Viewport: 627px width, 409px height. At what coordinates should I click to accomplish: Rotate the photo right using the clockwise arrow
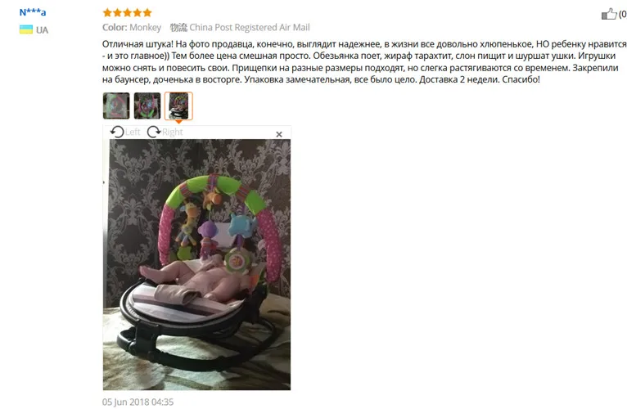154,132
